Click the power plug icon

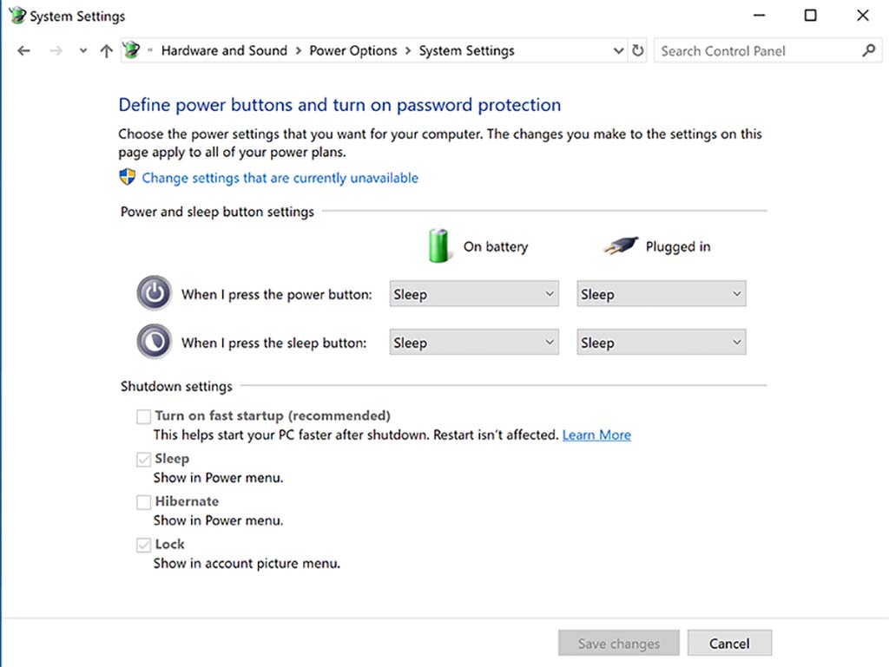coord(620,245)
